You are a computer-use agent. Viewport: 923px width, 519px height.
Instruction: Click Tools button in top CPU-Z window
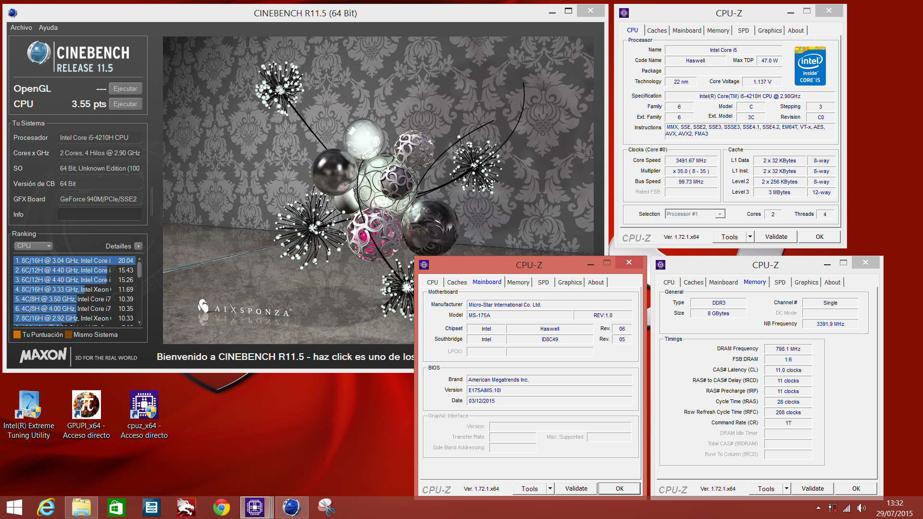click(729, 236)
